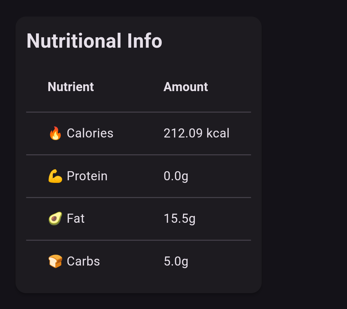The height and width of the screenshot is (309, 347).
Task: Click the 212.09 kcal value
Action: 197,133
